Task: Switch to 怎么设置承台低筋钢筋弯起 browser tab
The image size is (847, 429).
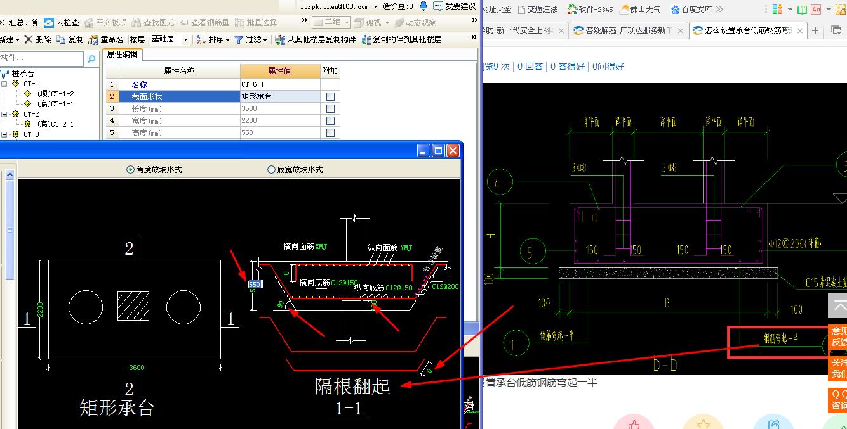Action: [x=748, y=30]
